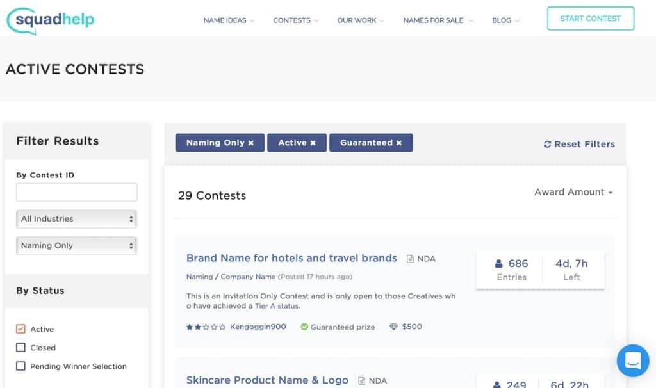Focus the By Contest ID input field
Image resolution: width=656 pixels, height=388 pixels.
(x=77, y=192)
